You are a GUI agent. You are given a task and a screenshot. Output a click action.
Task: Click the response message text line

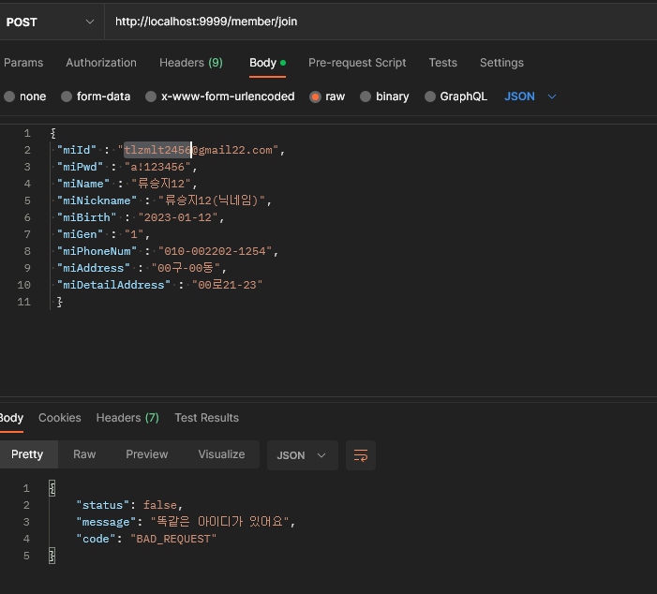click(186, 522)
